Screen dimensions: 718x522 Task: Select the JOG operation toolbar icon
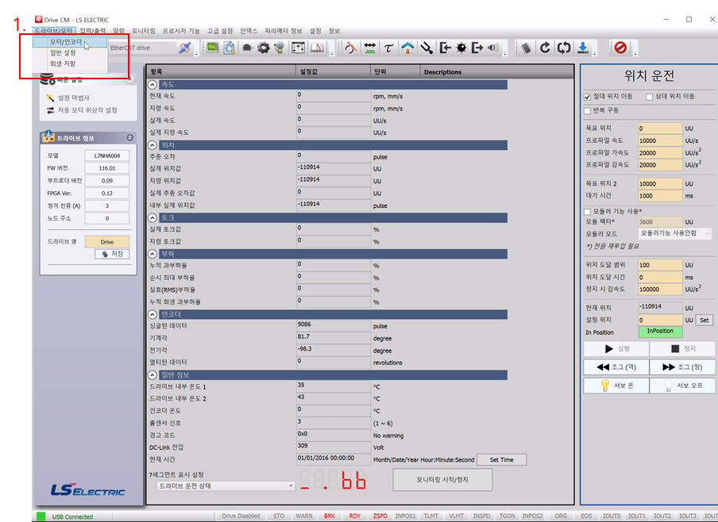(x=369, y=48)
